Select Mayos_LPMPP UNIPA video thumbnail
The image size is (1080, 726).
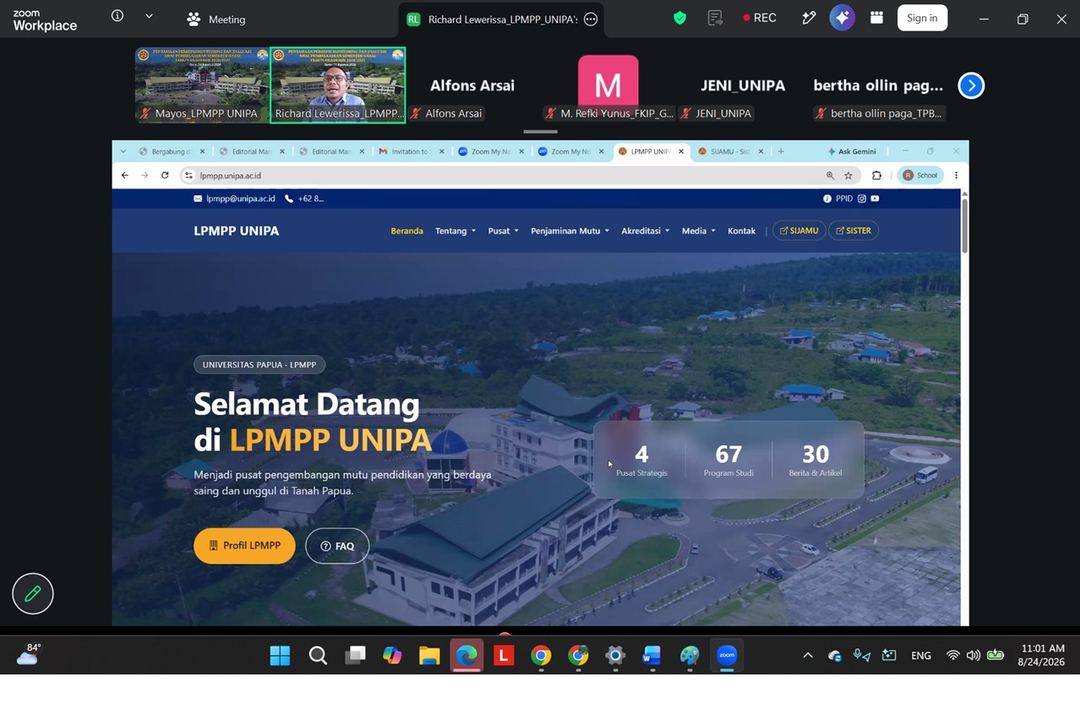(x=202, y=85)
